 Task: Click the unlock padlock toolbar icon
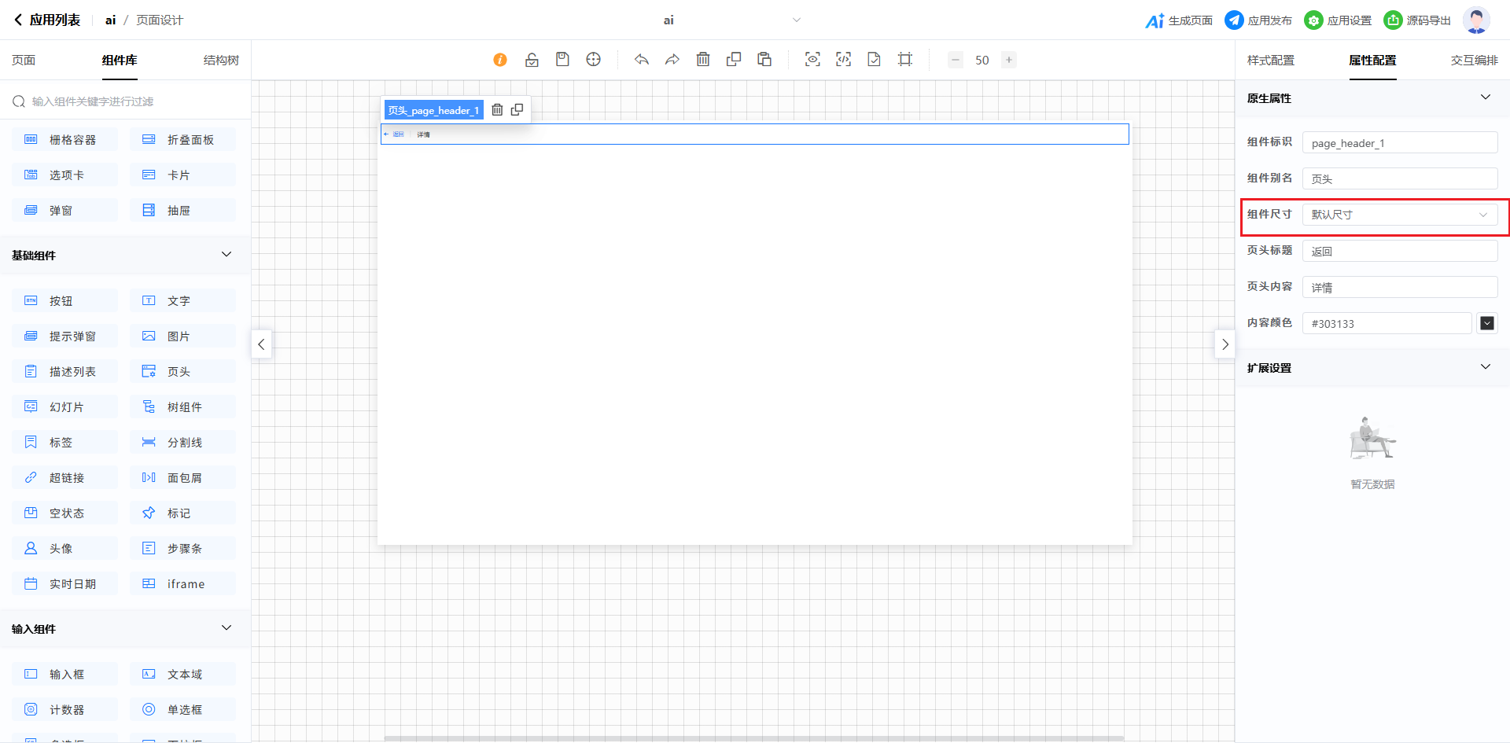pos(532,60)
